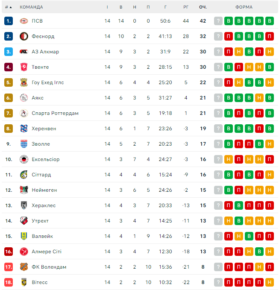
Task: Sort by the РГ goal difference header
Action: coord(186,7)
